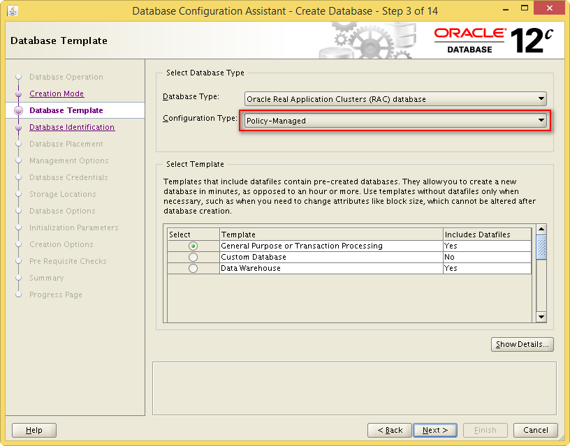
Task: Click the Database Operation step label
Action: [66, 77]
